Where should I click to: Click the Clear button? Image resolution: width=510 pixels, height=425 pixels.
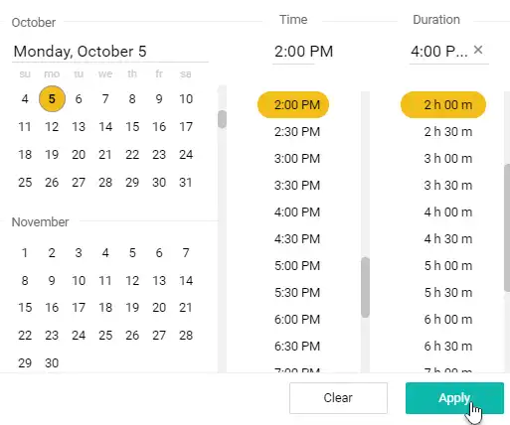[338, 398]
